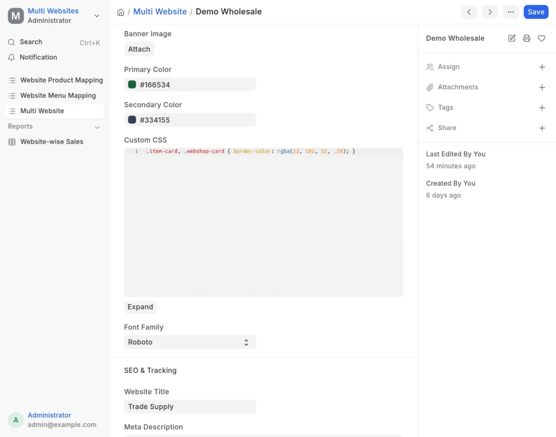Click the Attach button under Banner Image
556x437 pixels.
click(x=139, y=49)
